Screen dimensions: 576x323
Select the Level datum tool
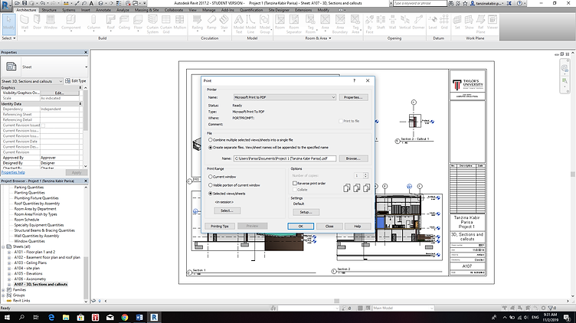(433, 23)
